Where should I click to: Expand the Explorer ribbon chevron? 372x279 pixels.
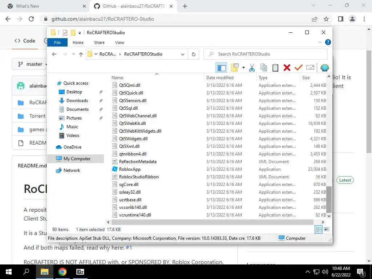coord(320,42)
